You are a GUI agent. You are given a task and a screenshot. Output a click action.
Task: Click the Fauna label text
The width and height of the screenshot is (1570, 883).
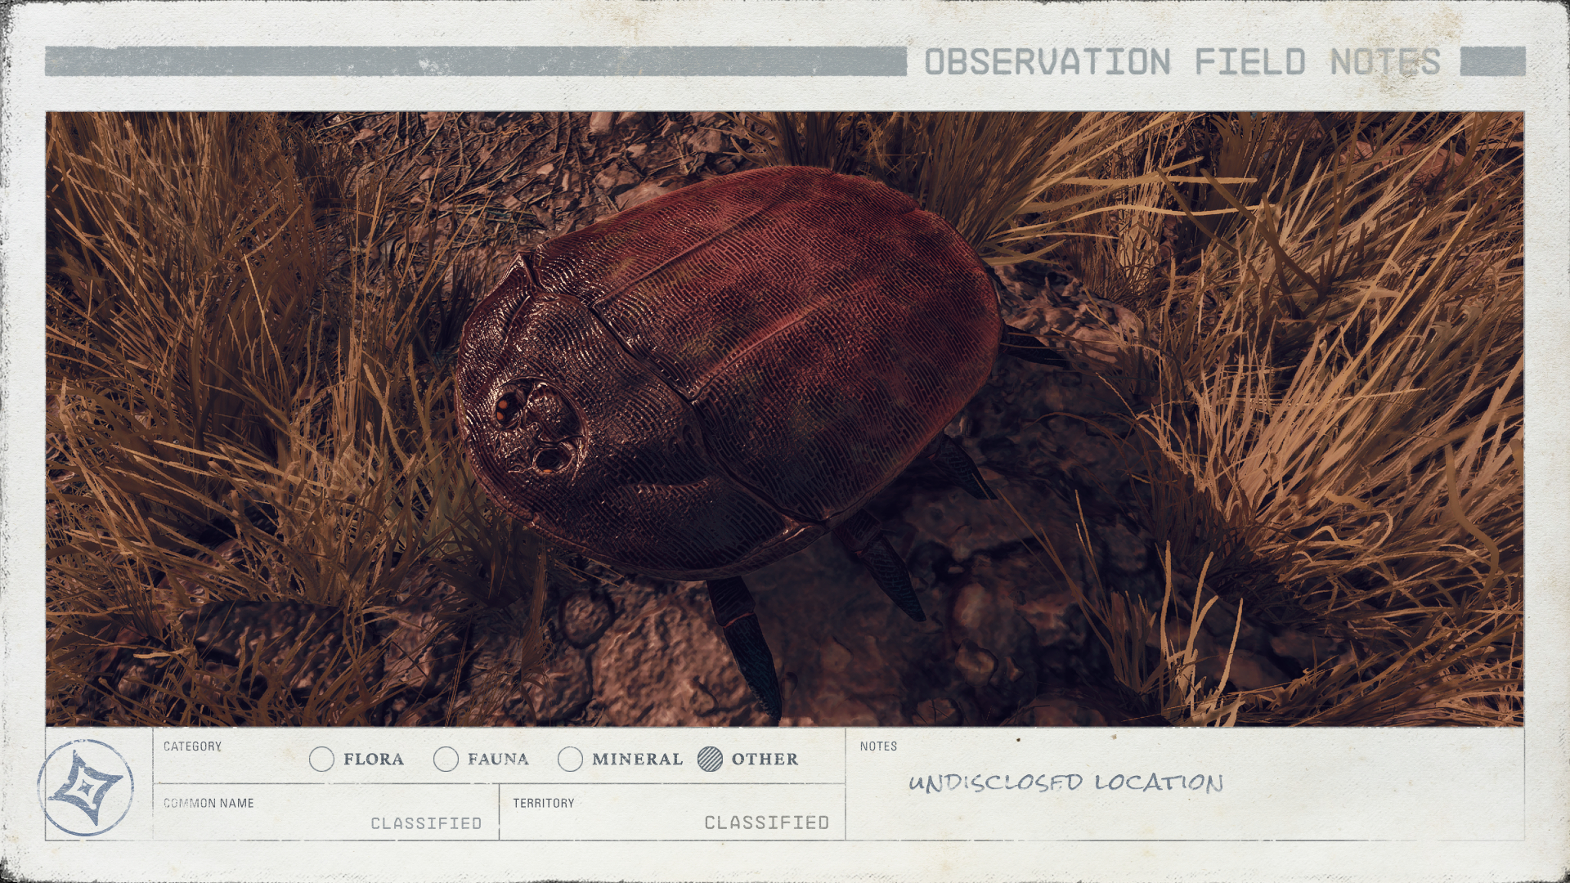498,760
